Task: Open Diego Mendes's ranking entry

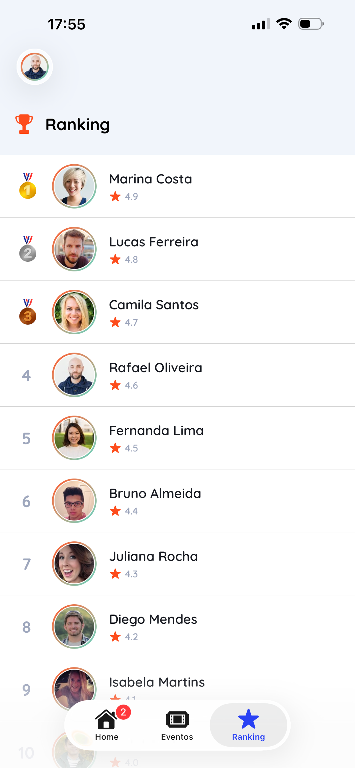Action: pyautogui.click(x=177, y=627)
